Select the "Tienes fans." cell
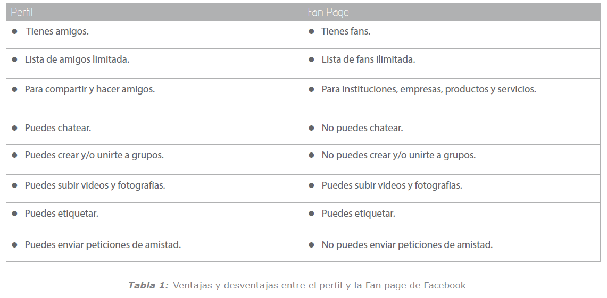Image resolution: width=607 pixels, height=298 pixels. click(x=346, y=31)
